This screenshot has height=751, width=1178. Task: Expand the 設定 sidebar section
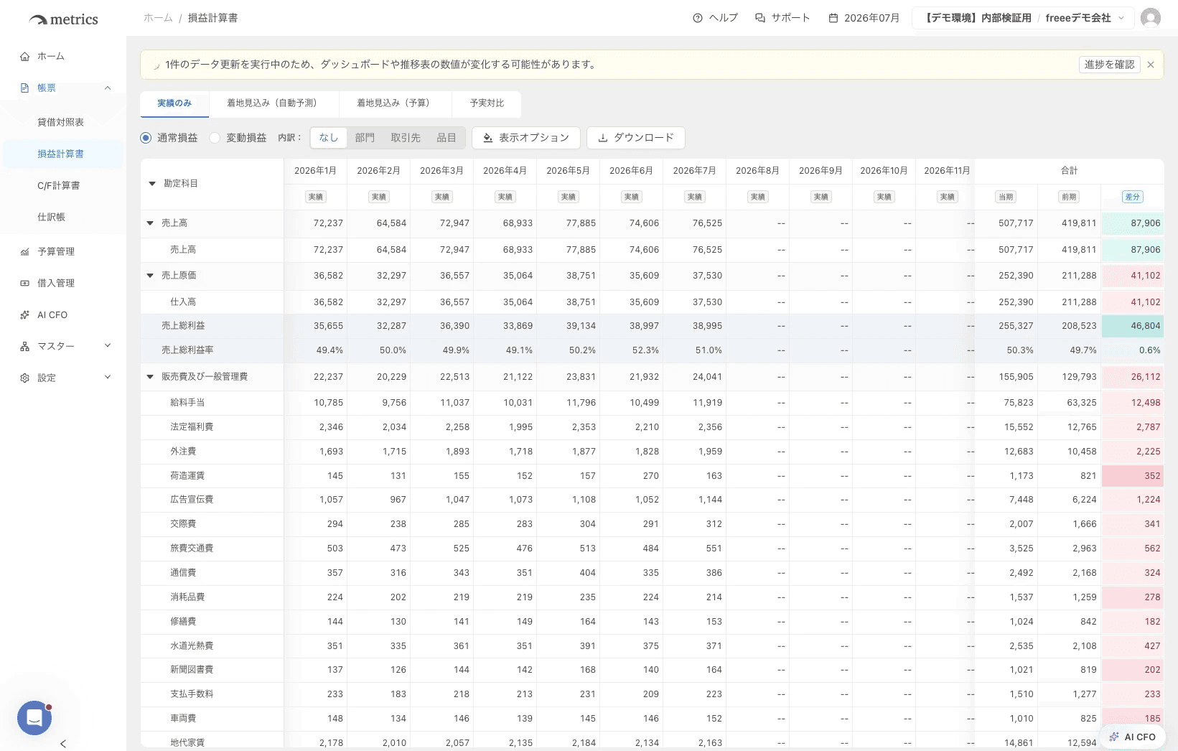coord(108,378)
